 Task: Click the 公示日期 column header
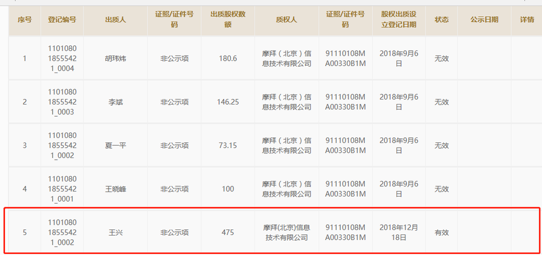(484, 19)
